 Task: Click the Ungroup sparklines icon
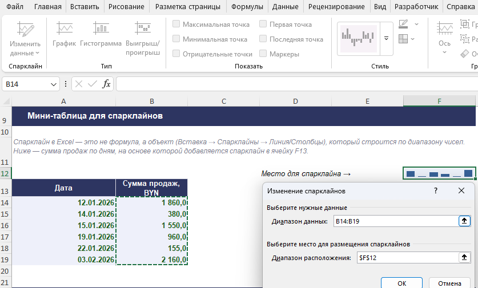pyautogui.click(x=465, y=39)
